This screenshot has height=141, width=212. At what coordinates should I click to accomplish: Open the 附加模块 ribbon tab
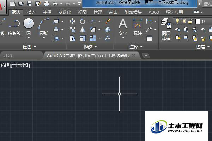click(133, 12)
